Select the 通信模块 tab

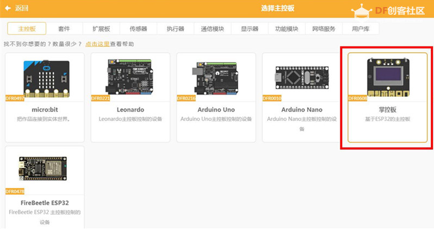point(212,28)
